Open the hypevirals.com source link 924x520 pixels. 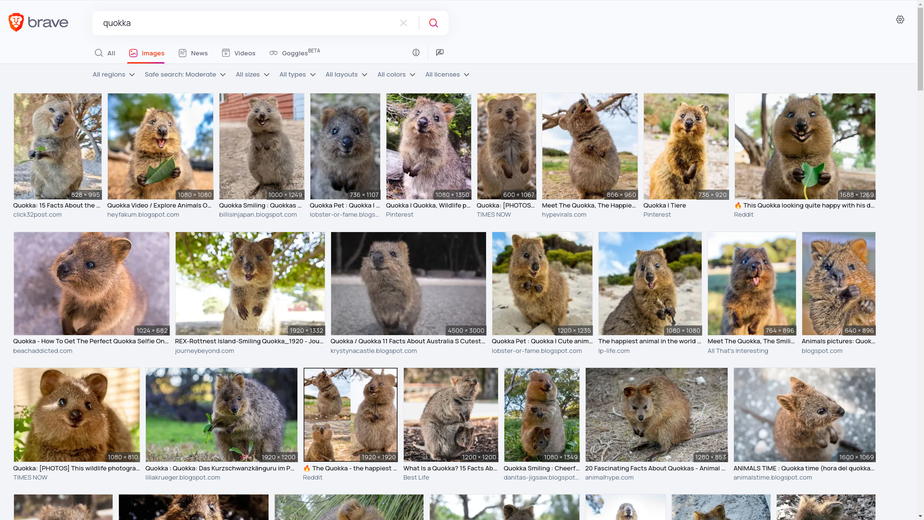click(564, 215)
